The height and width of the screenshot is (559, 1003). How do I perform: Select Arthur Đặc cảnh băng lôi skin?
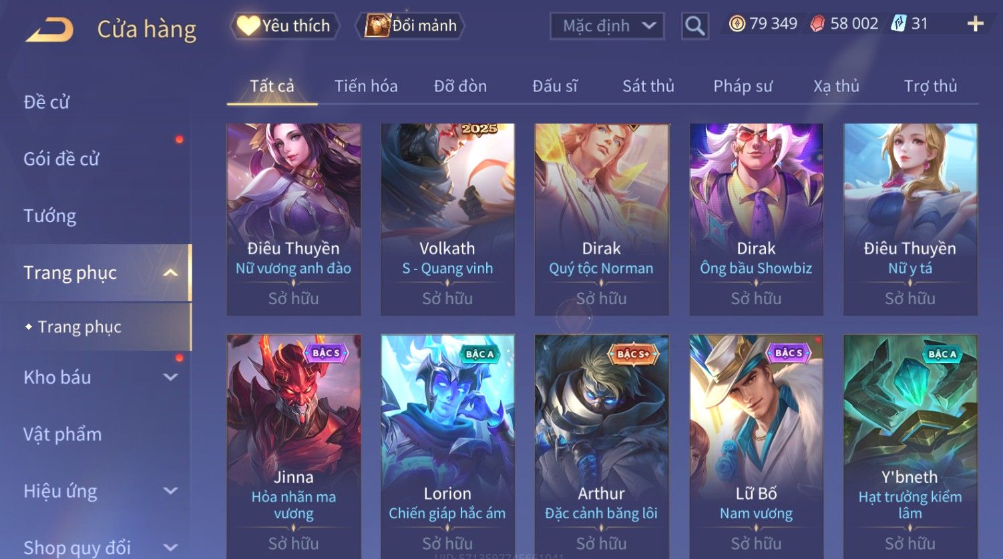[x=602, y=446]
